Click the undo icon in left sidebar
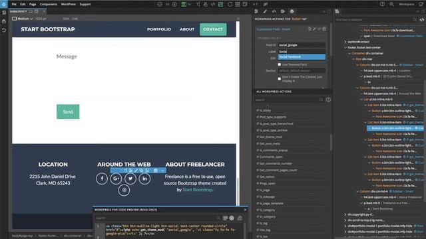This screenshot has height=239, width=426. click(4, 30)
